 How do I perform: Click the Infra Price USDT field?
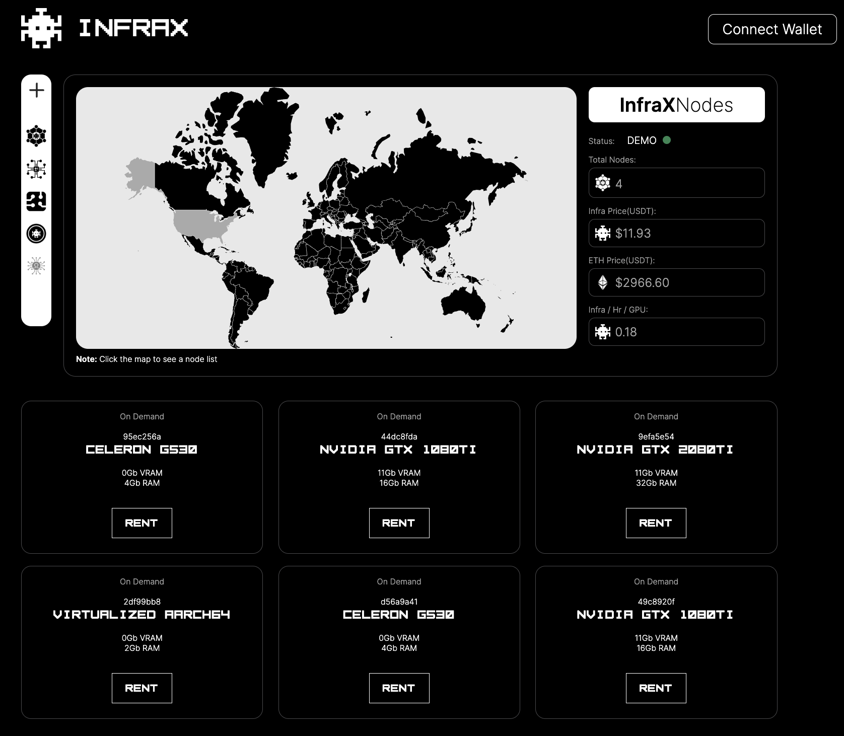676,233
